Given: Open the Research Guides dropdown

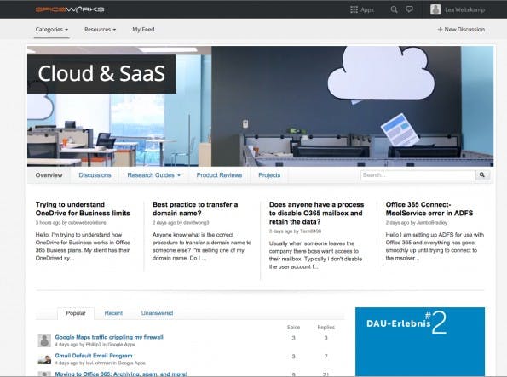Looking at the screenshot, I should coord(154,175).
